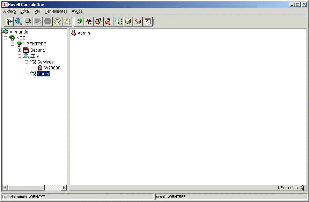Click the greyed-out folder arrow toolbar icon
The image size is (309, 202).
tap(38, 21)
